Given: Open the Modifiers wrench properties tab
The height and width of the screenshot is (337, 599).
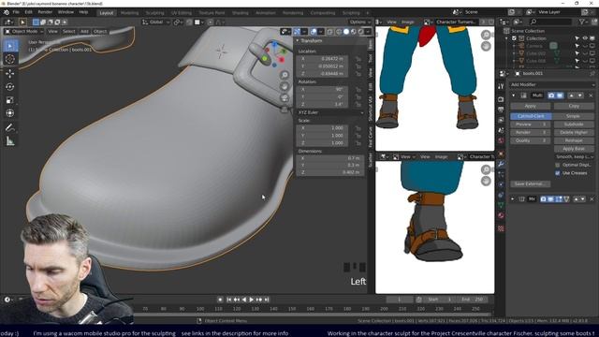Looking at the screenshot, I should [x=501, y=164].
